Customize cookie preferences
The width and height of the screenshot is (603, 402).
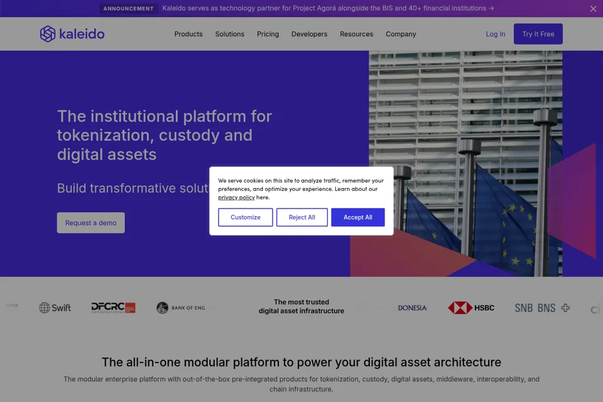(x=246, y=217)
